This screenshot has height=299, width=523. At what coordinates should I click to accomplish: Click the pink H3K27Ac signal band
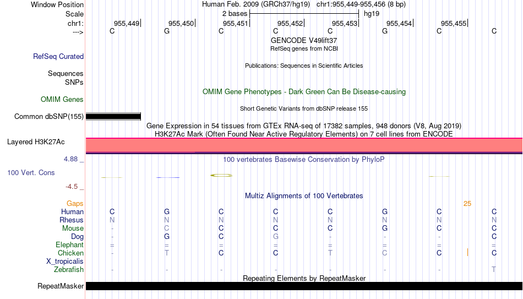pos(304,145)
